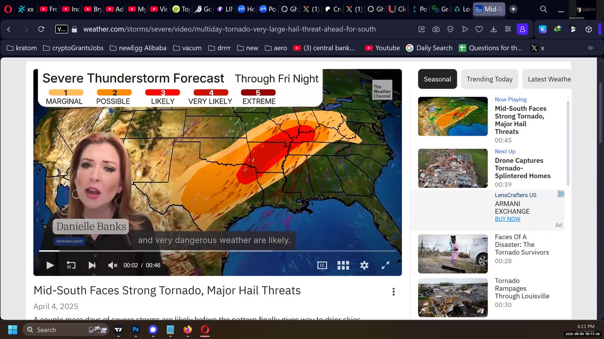Click Faces Of A Disaster title link
This screenshot has height=339, width=604.
(x=522, y=244)
